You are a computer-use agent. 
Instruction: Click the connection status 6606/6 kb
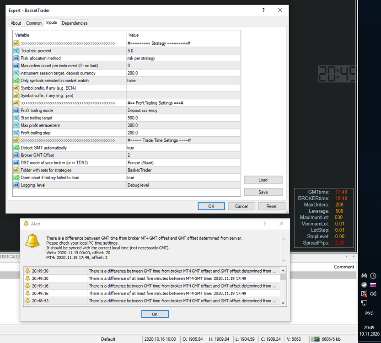click(326, 339)
